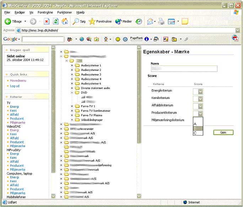Click the Gem save button
This screenshot has width=243, height=207.
tap(223, 132)
